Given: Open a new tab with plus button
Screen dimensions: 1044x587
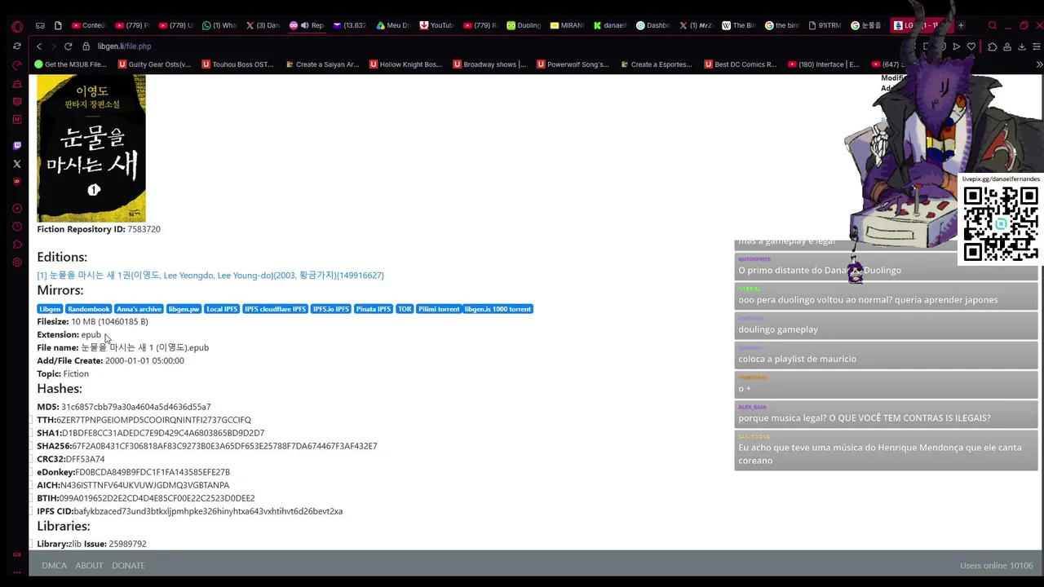Looking at the screenshot, I should pyautogui.click(x=961, y=25).
